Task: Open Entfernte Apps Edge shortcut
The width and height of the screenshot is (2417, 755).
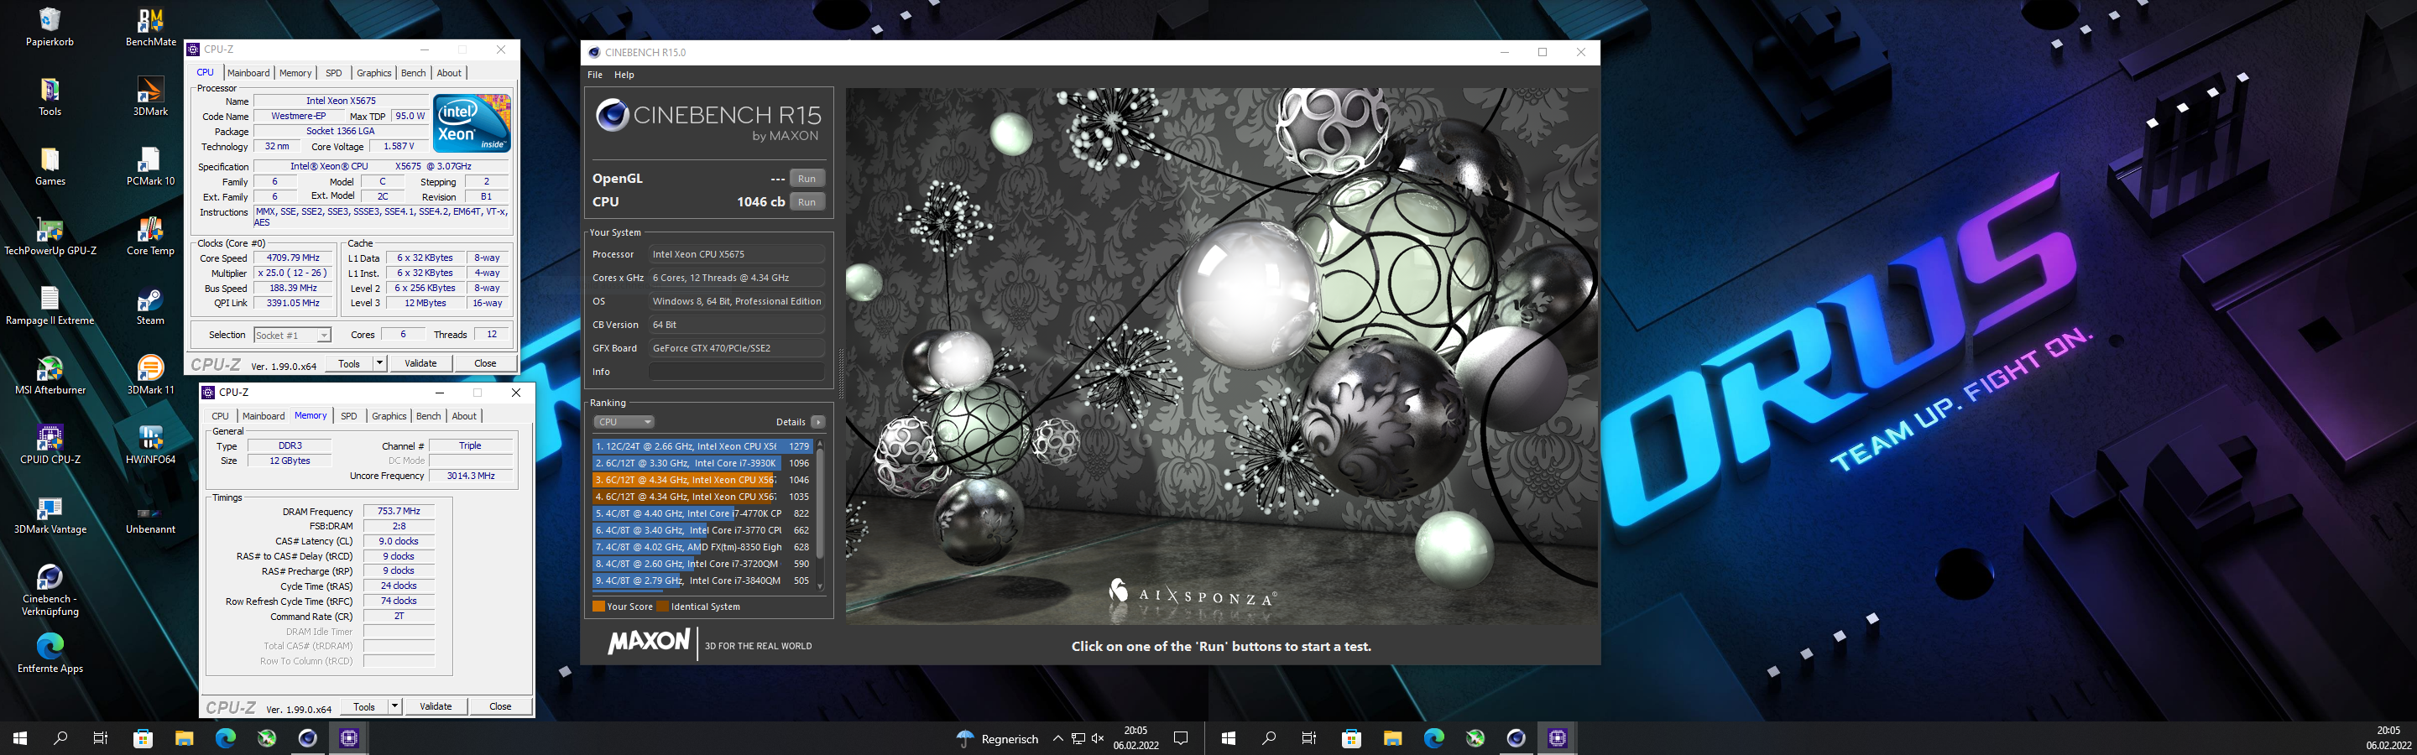Action: pos(50,653)
